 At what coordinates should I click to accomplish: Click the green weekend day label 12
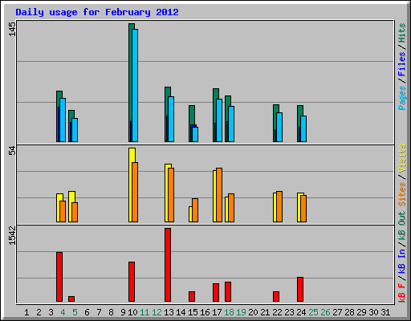point(157,312)
